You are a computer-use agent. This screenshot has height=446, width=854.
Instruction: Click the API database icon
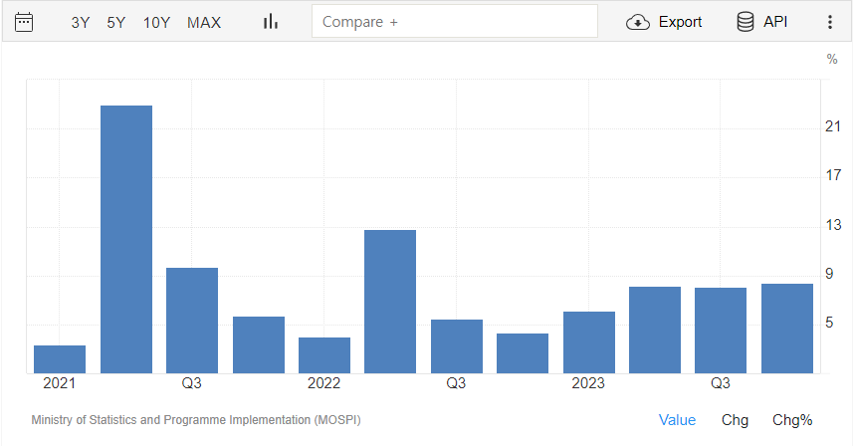(746, 22)
